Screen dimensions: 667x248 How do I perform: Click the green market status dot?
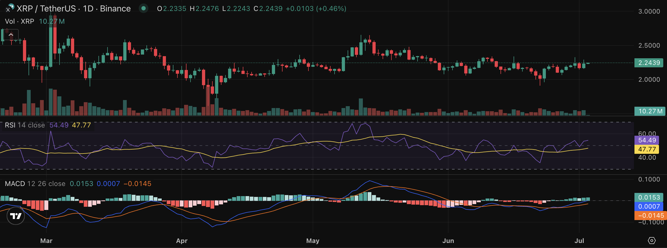(143, 9)
